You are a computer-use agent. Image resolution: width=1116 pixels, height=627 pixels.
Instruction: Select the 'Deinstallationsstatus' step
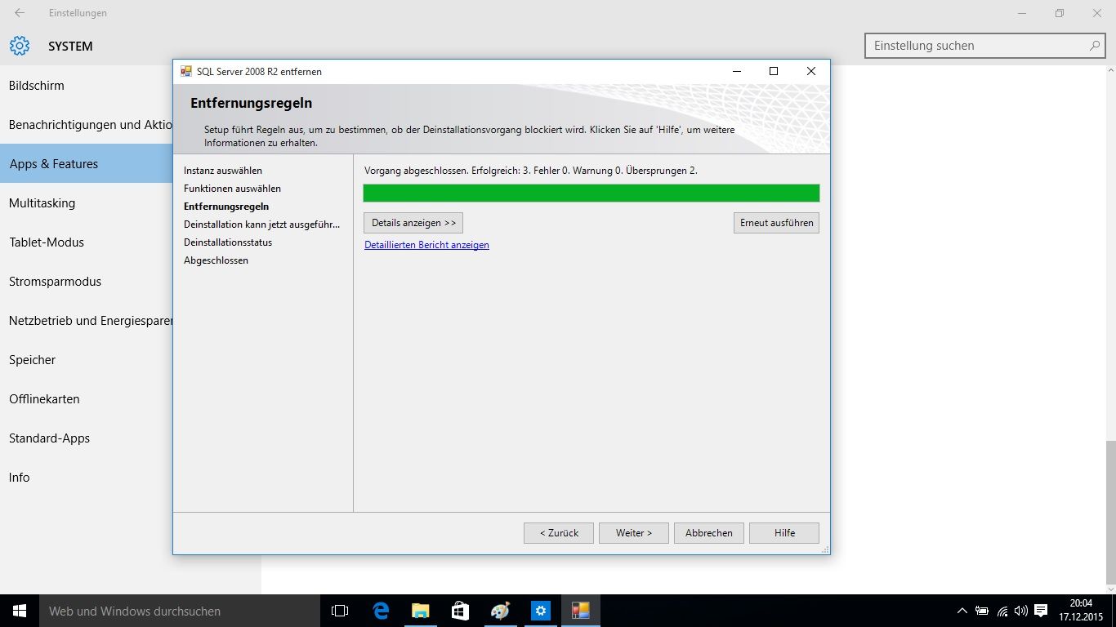point(228,242)
